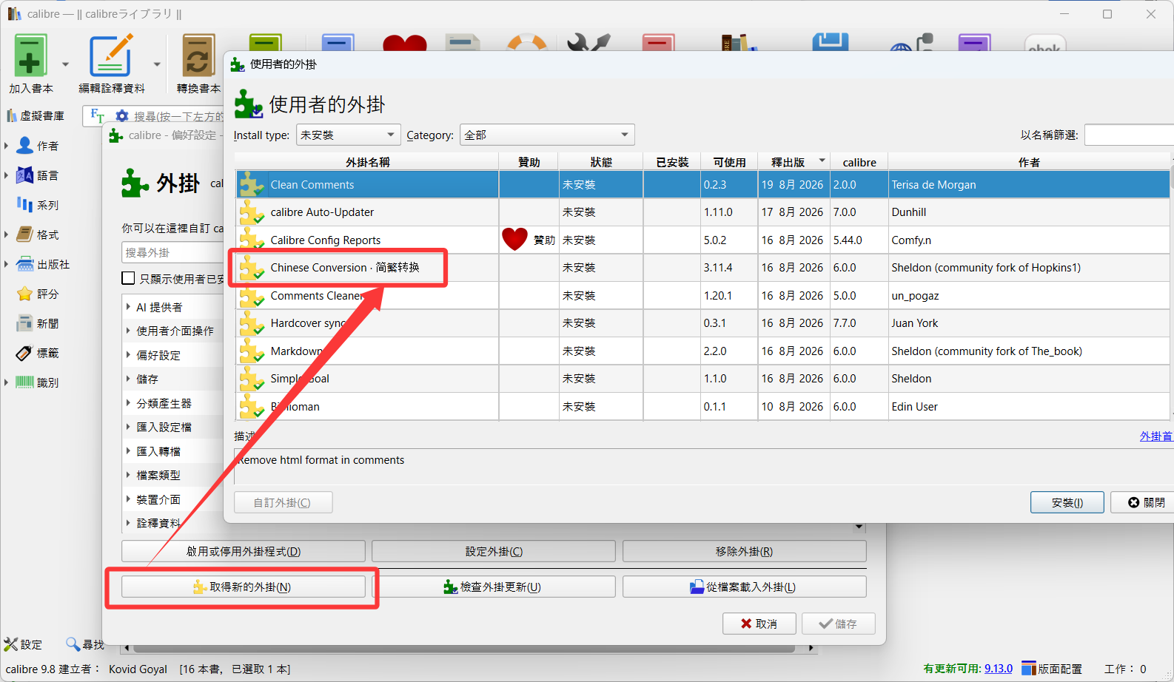Click the Hardcover sync plugin icon

pos(252,323)
